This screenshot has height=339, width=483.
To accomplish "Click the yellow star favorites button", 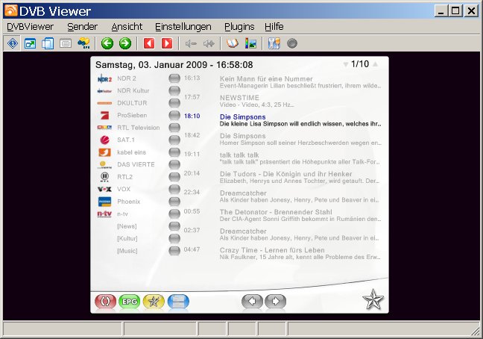I will 154,302.
